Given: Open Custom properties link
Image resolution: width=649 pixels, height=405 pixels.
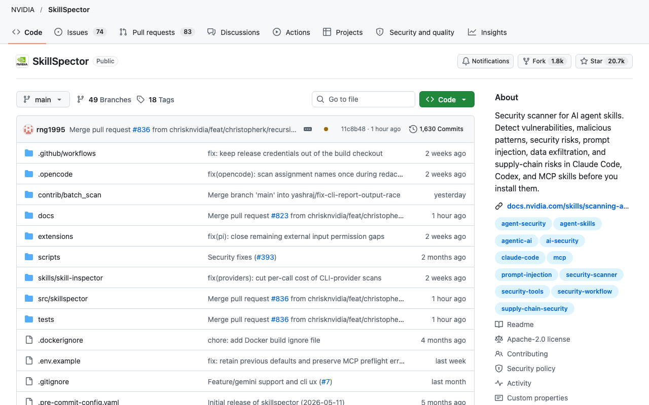Looking at the screenshot, I should [537, 398].
